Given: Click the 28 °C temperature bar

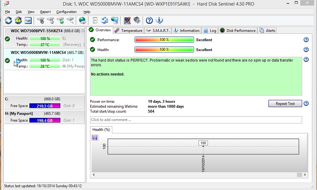Looking at the screenshot, I should tap(45, 66).
